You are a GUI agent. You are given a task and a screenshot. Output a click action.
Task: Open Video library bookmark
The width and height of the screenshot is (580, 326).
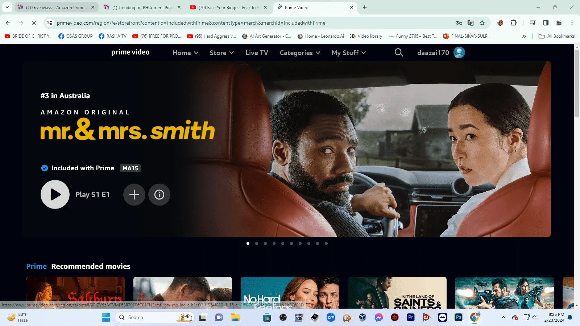click(366, 36)
